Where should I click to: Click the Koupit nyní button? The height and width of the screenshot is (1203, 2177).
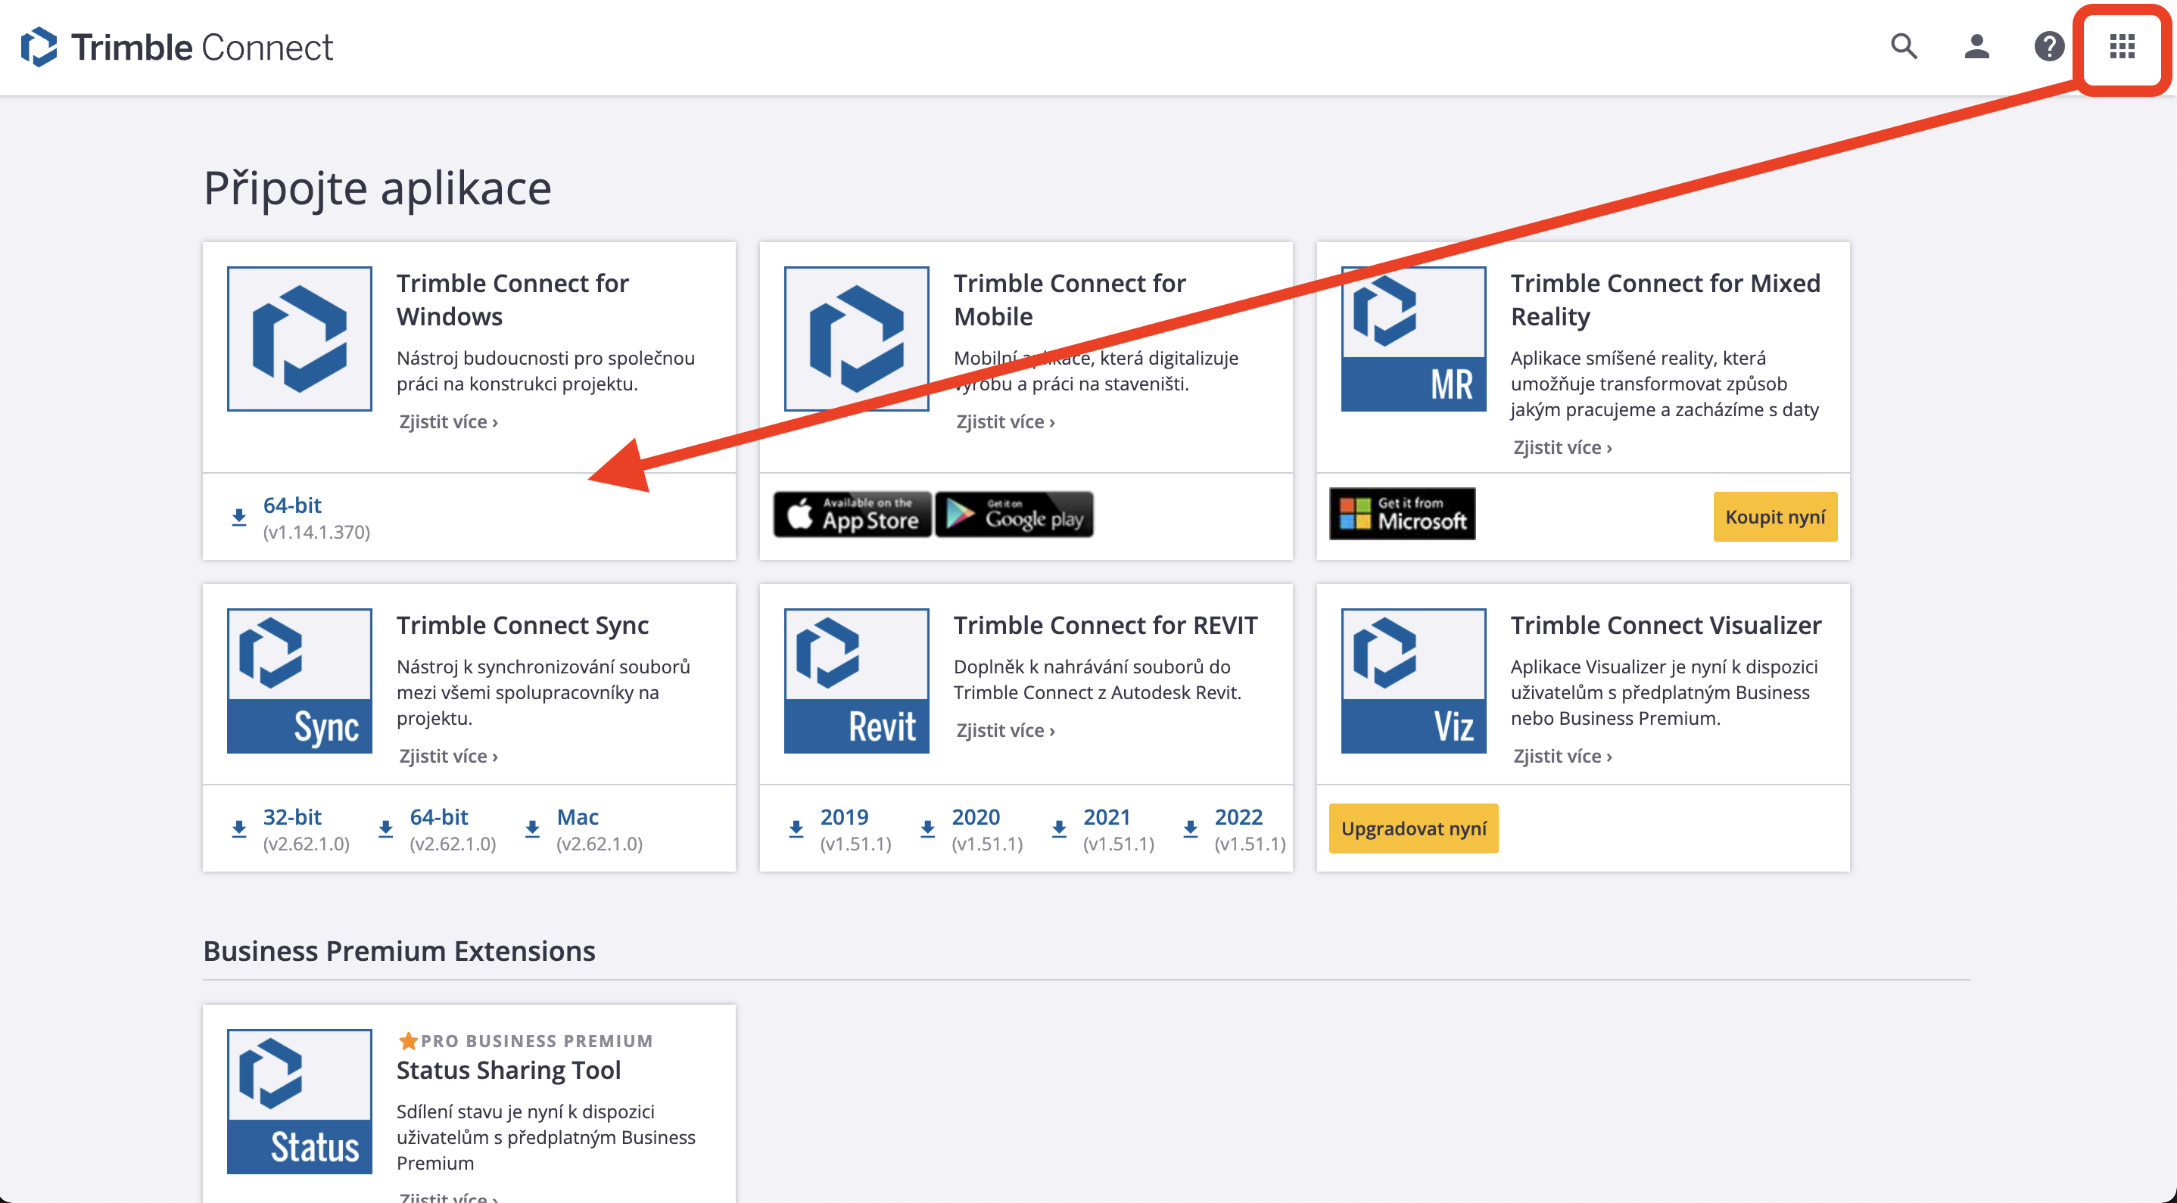pyautogui.click(x=1775, y=516)
